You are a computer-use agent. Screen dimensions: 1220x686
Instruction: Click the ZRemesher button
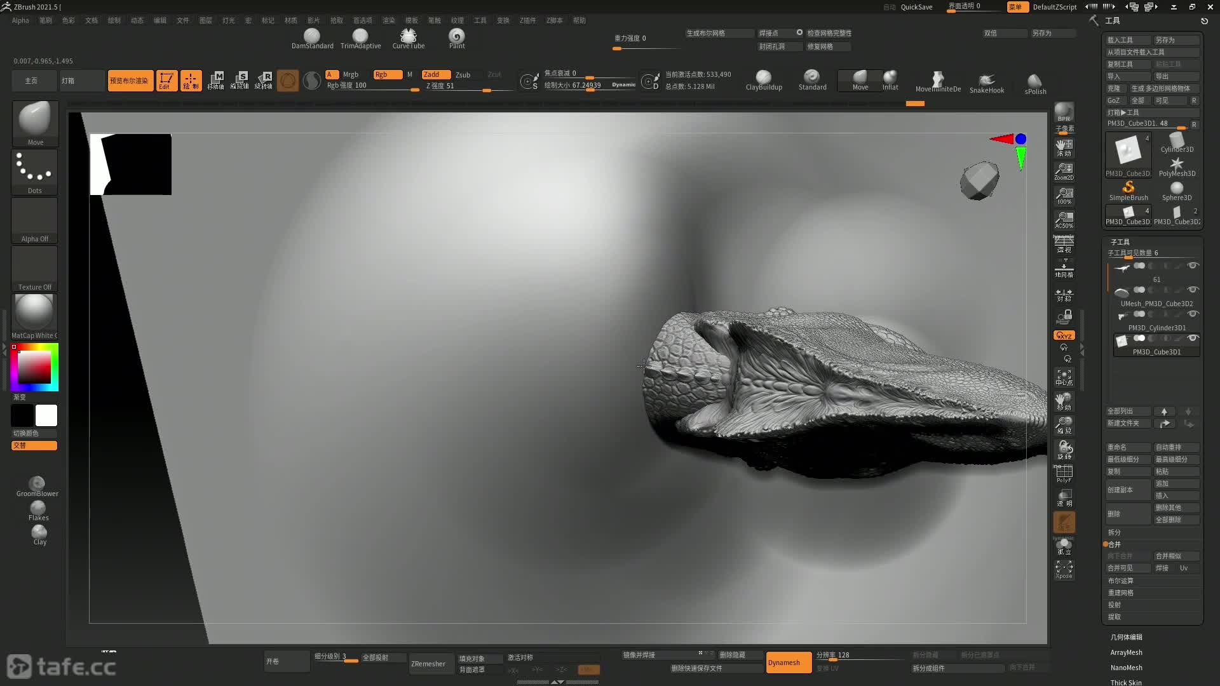click(431, 664)
